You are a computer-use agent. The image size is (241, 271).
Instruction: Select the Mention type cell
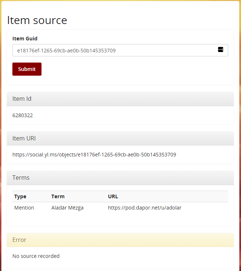[x=24, y=208]
